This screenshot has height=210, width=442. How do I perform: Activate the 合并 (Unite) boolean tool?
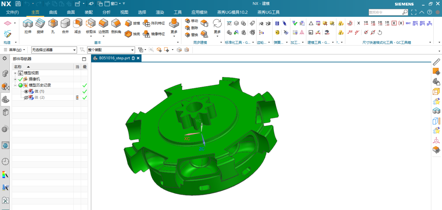coord(65,26)
